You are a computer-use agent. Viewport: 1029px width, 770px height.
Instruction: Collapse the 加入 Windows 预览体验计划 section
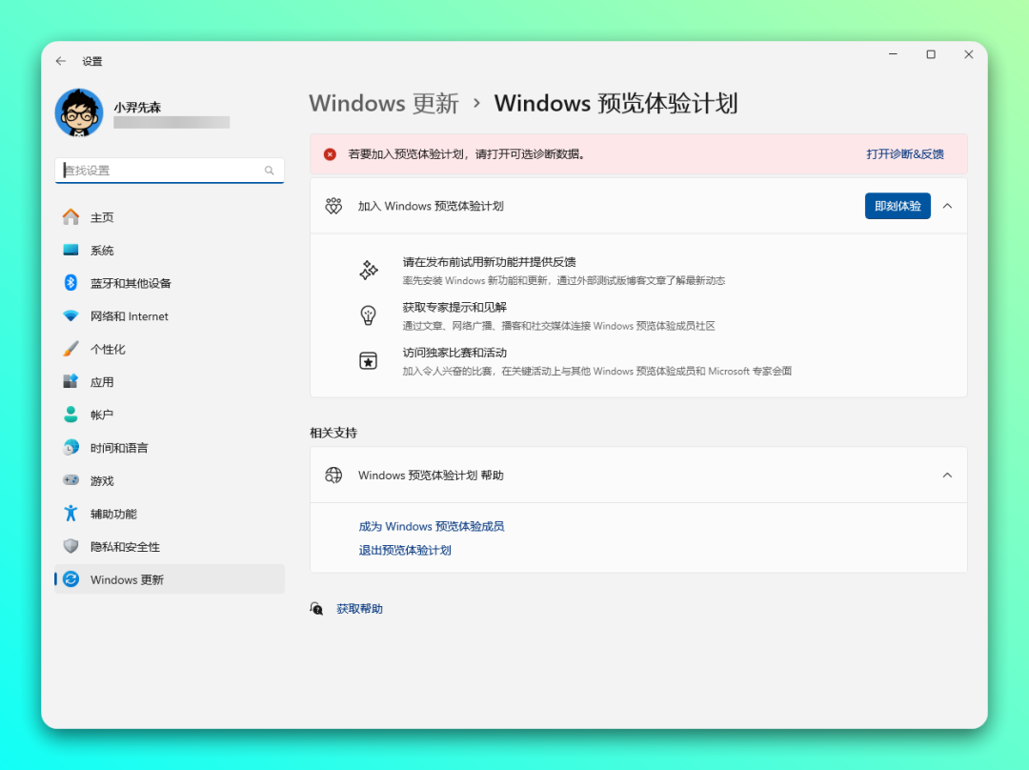pyautogui.click(x=947, y=206)
